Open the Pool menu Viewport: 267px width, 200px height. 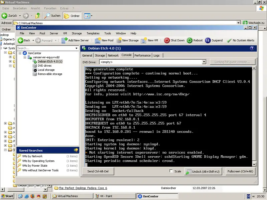click(x=42, y=33)
